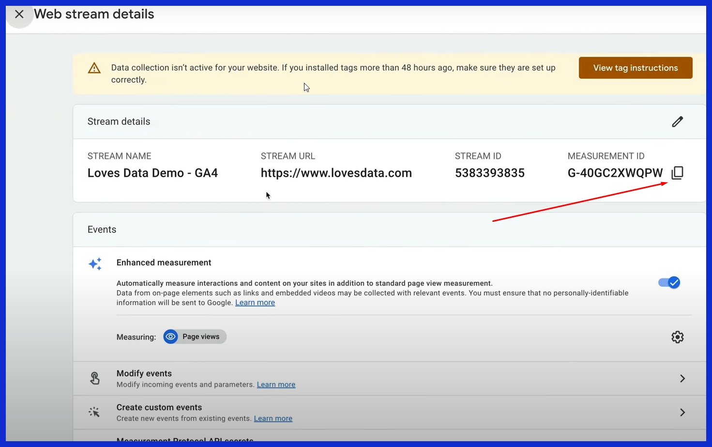Image resolution: width=712 pixels, height=447 pixels.
Task: Click the Page views chip
Action: (195, 337)
